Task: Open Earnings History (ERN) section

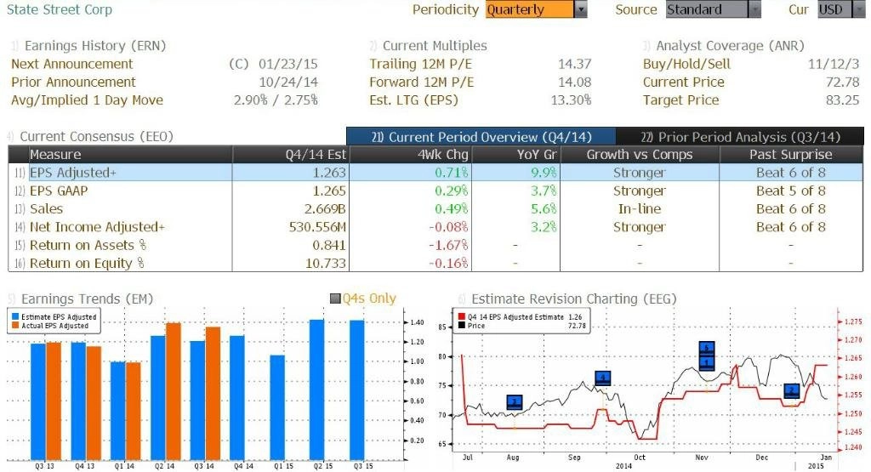Action: 95,46
